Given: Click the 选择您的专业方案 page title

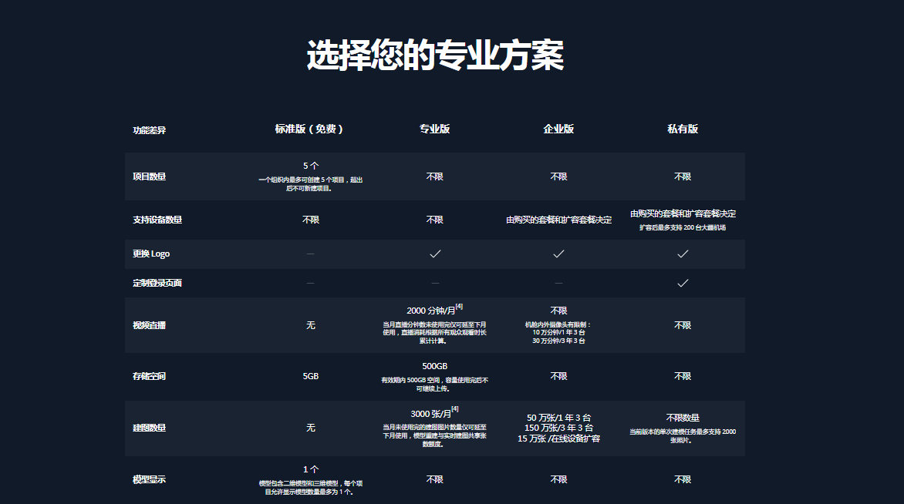Looking at the screenshot, I should [435, 55].
